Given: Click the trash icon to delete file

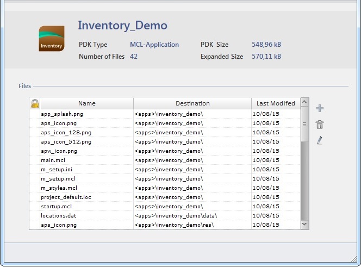Looking at the screenshot, I should 320,125.
